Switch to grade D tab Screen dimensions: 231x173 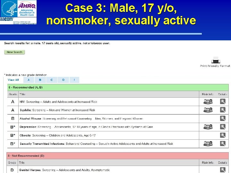[x=63, y=80]
